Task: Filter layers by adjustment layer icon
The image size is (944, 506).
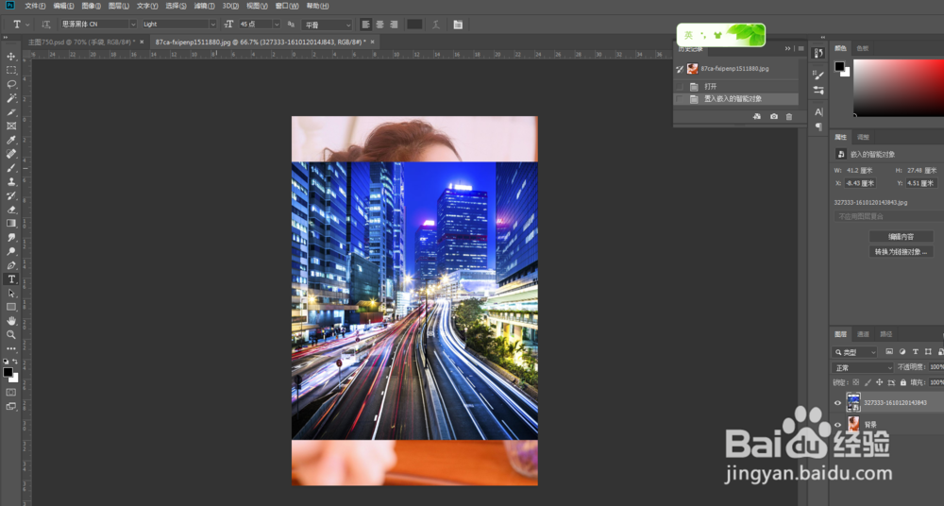Action: pos(902,352)
